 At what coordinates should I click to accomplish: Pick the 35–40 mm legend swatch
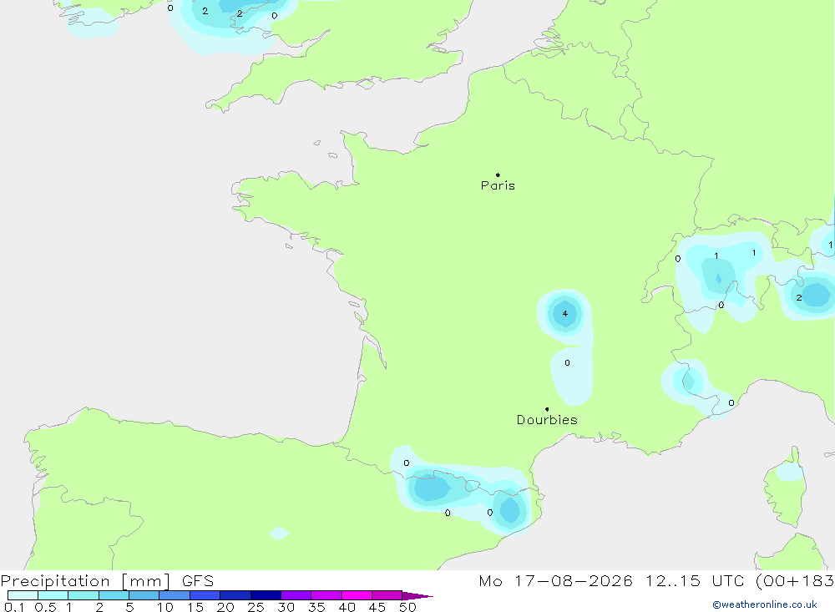(326, 595)
